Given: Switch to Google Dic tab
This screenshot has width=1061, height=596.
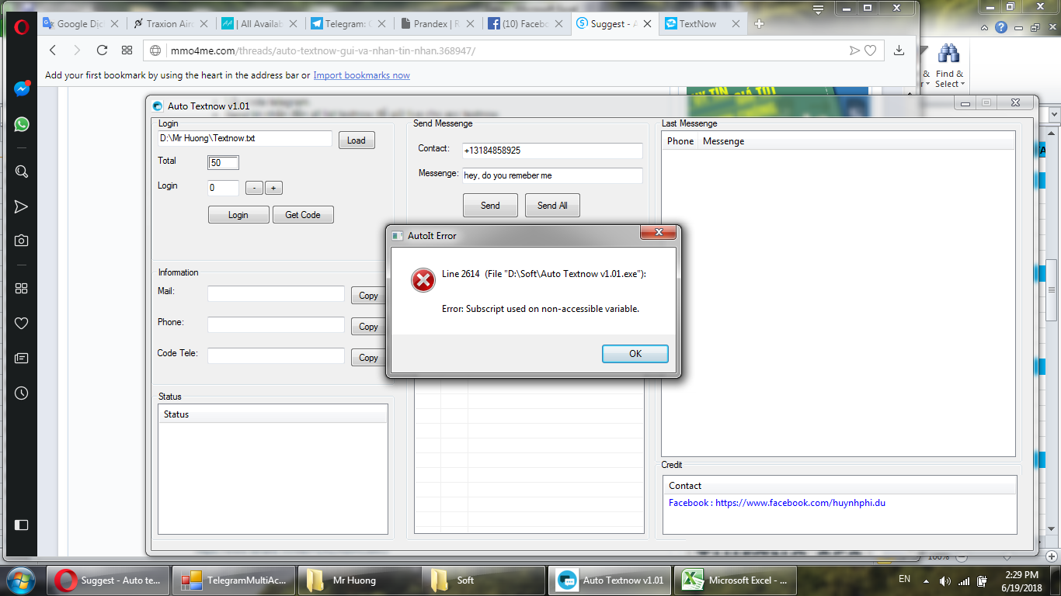Looking at the screenshot, I should (80, 23).
